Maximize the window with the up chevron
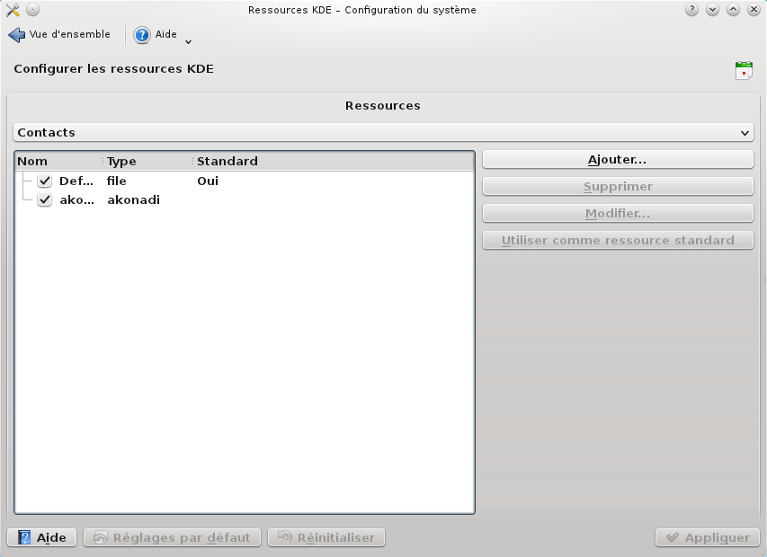 click(x=733, y=9)
